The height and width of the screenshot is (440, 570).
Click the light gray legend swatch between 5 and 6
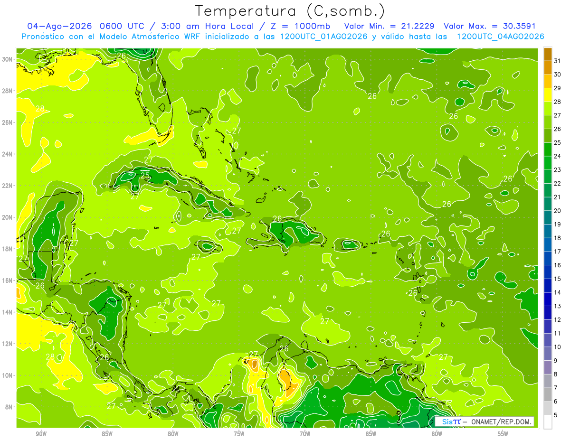pos(548,408)
